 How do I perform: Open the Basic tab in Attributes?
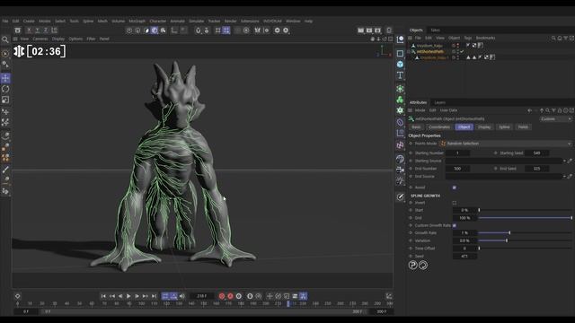(x=416, y=127)
